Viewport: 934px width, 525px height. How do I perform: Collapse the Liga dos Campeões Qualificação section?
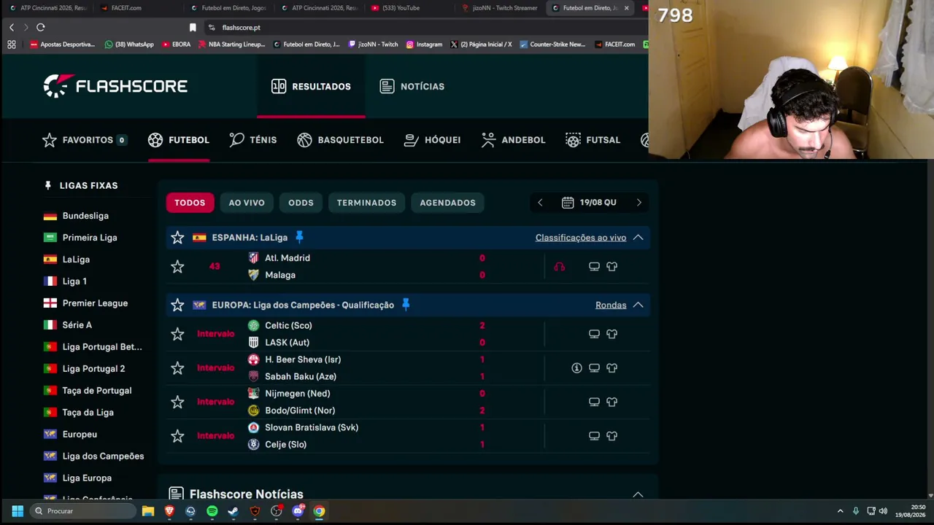638,305
